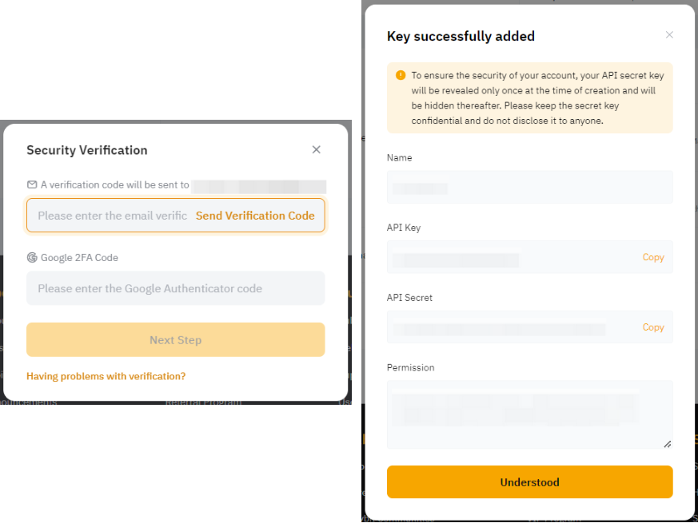698x523 pixels.
Task: Select the API Key field
Action: pyautogui.click(x=512, y=258)
